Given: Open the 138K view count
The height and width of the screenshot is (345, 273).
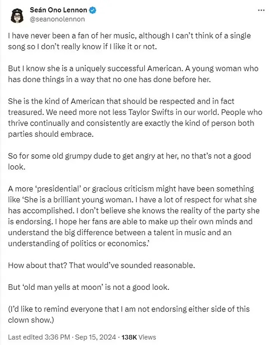Looking at the screenshot, I should (129, 337).
